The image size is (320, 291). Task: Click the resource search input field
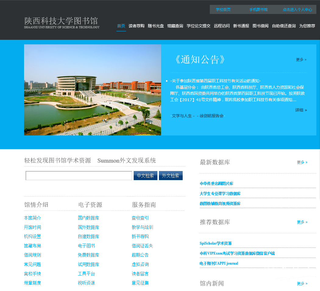point(79,176)
